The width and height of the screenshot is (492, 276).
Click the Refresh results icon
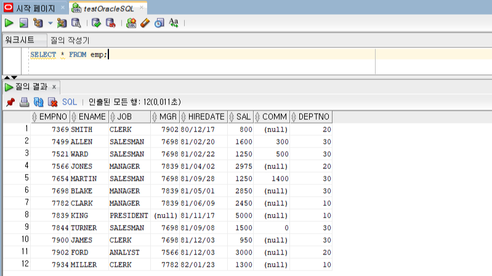(38, 102)
